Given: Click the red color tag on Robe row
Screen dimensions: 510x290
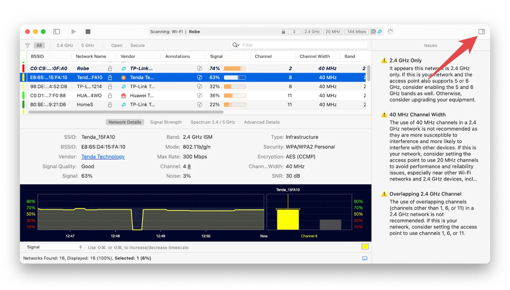Looking at the screenshot, I should [x=23, y=68].
